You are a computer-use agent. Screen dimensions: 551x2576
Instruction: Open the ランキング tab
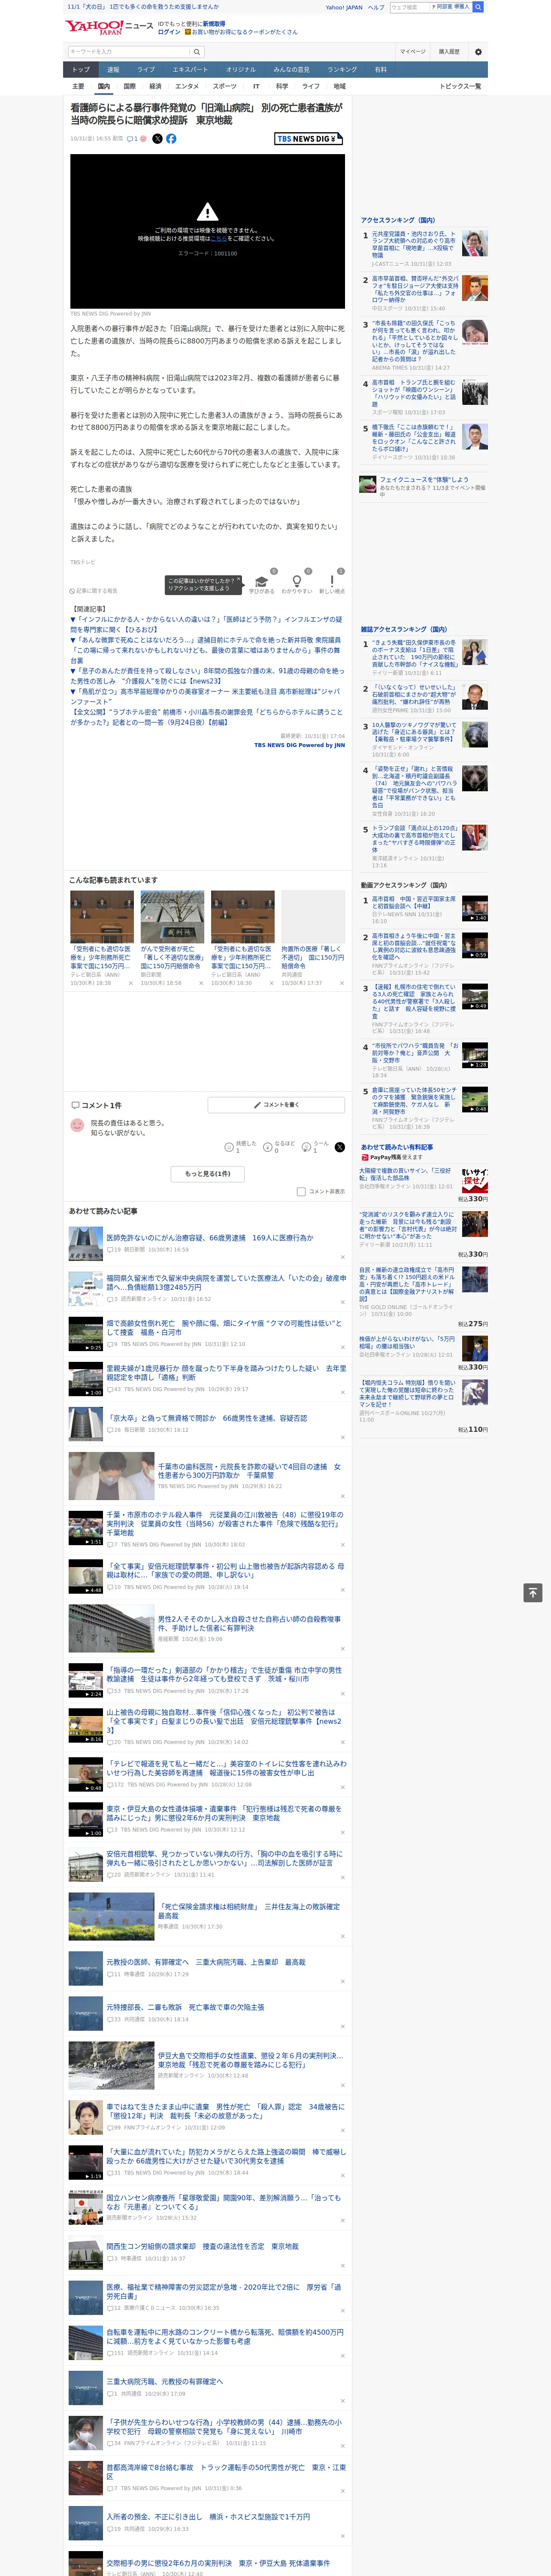[342, 70]
